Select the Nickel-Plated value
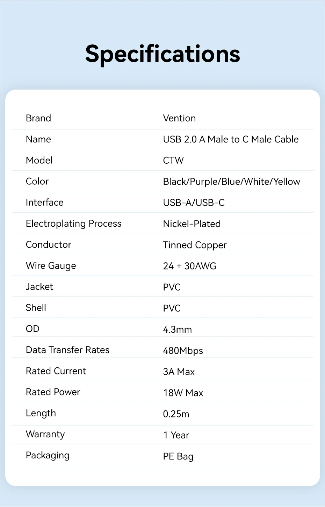The height and width of the screenshot is (507, 325). (192, 224)
